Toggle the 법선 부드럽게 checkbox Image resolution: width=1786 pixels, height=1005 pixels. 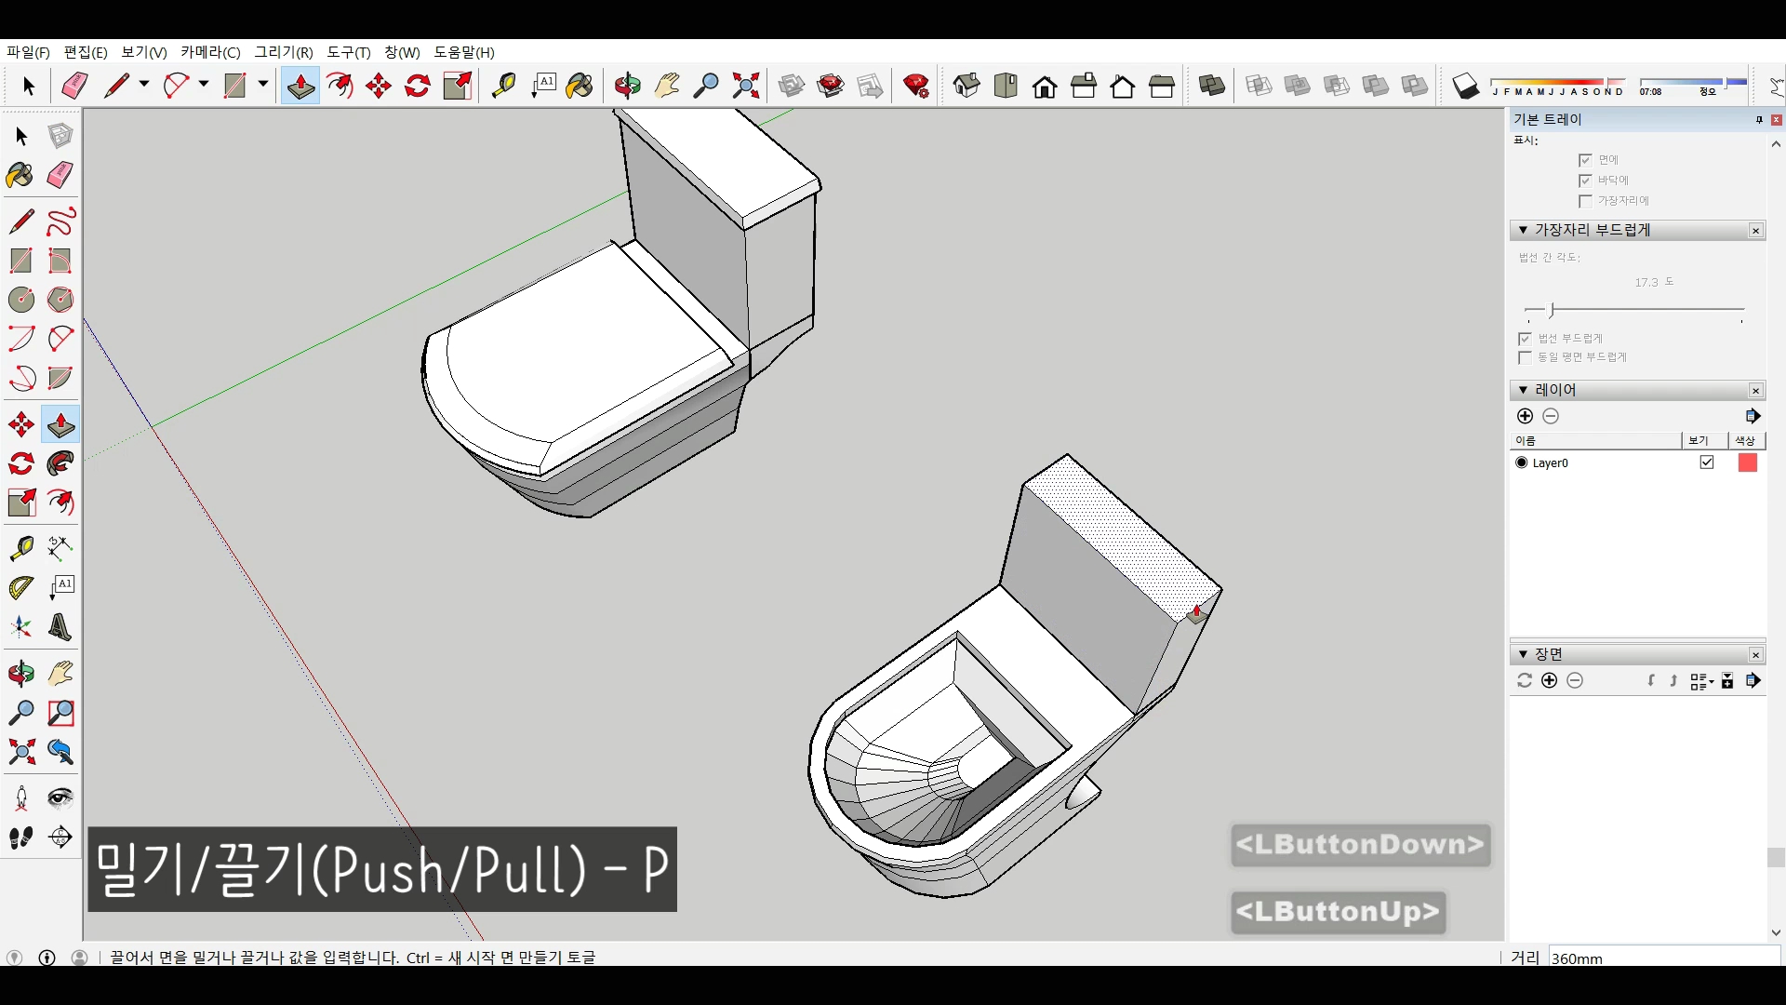click(1525, 339)
